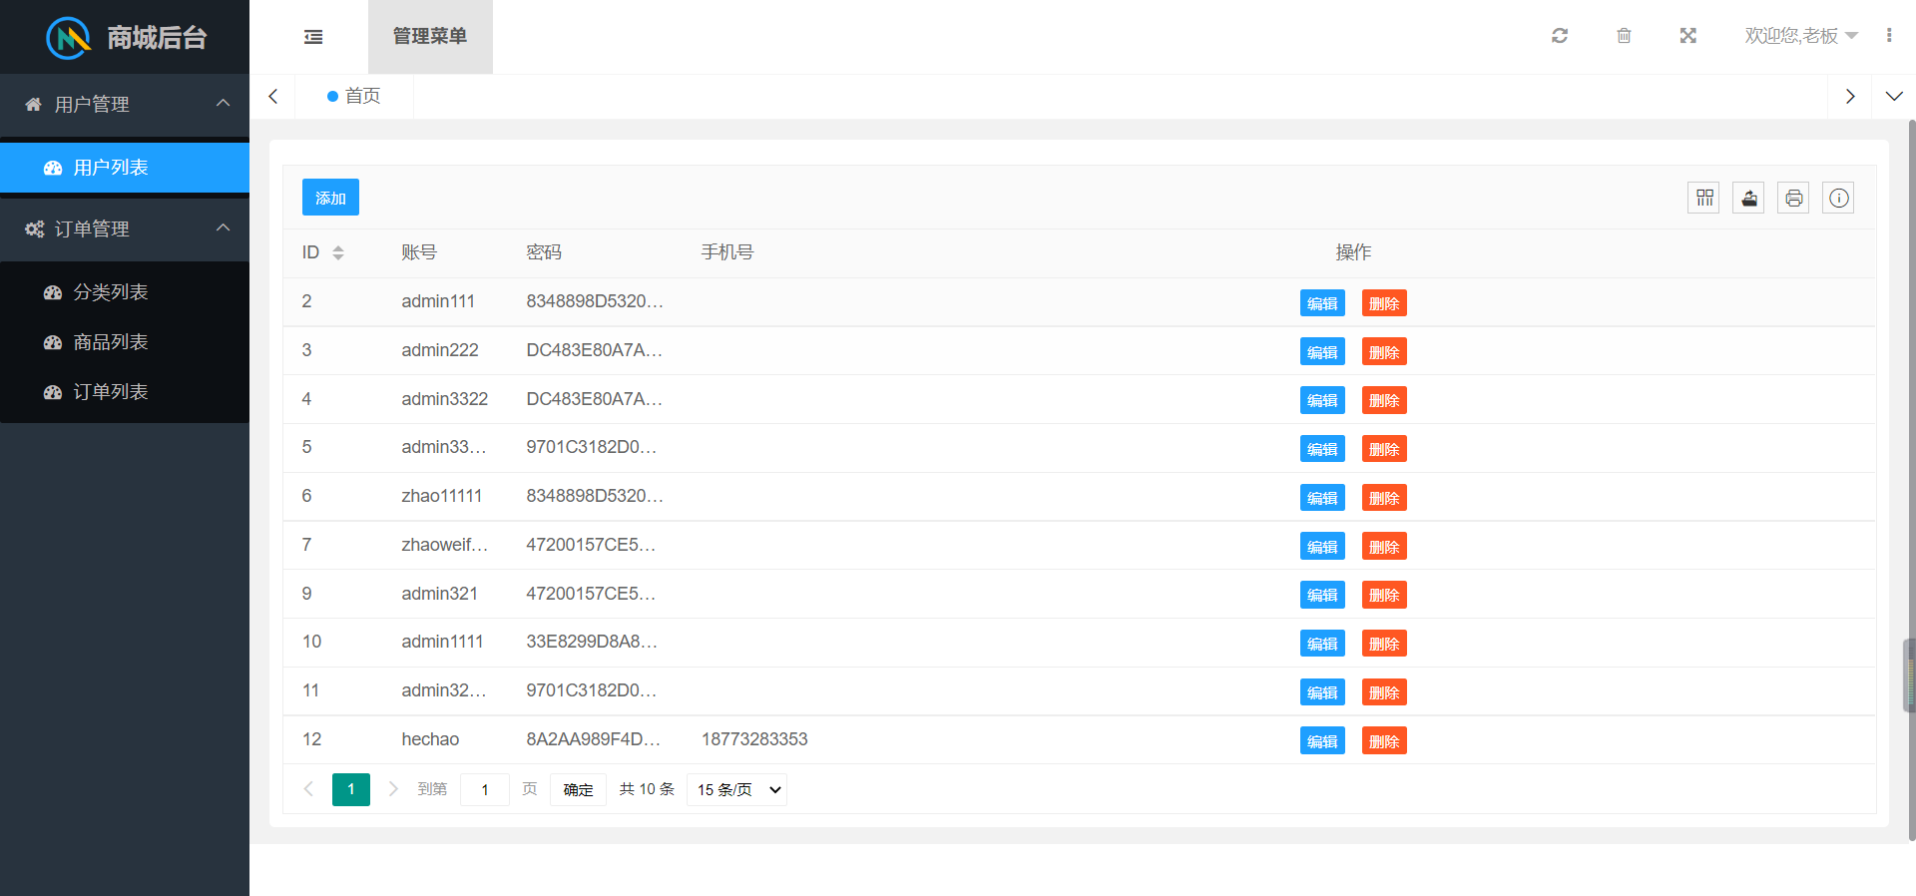Edit the row with ID 5
The width and height of the screenshot is (1916, 896).
pyautogui.click(x=1322, y=449)
